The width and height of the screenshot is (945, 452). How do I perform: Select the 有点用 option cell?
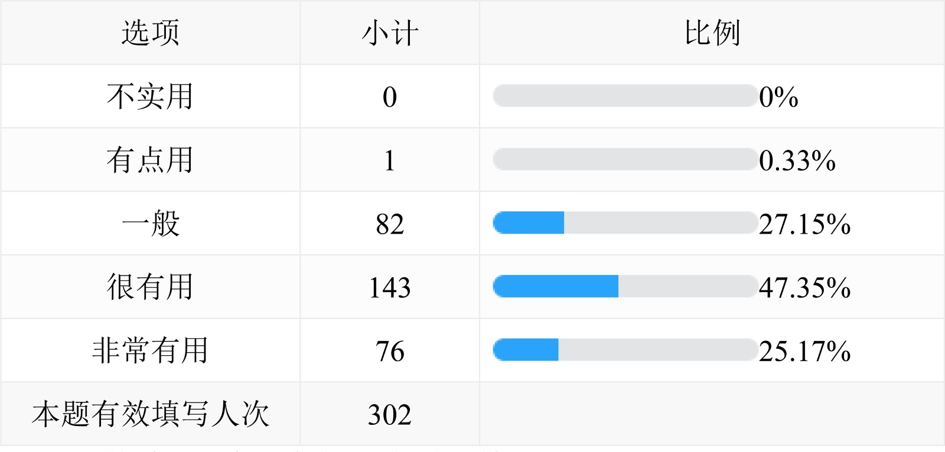[x=150, y=161]
